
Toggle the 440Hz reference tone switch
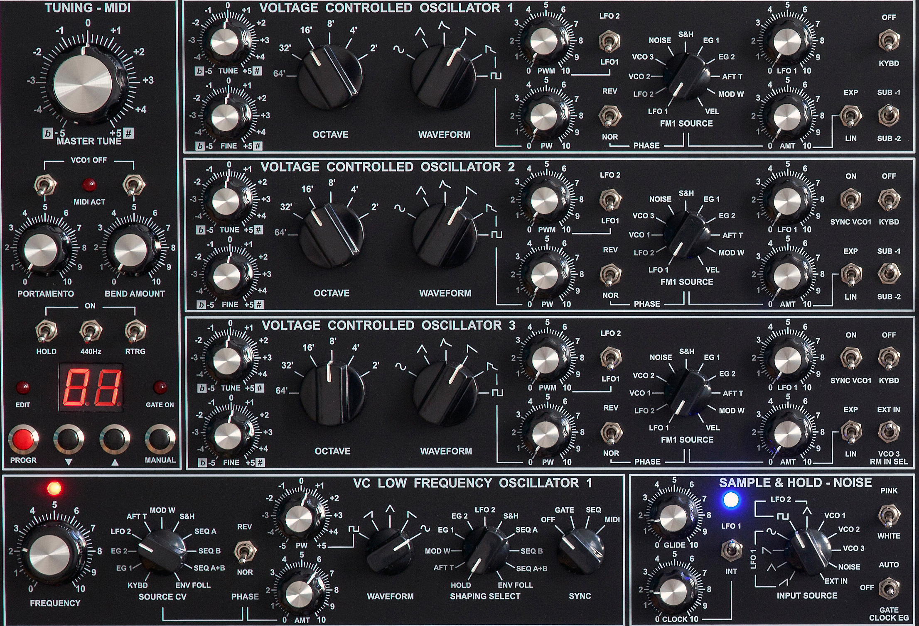coord(91,331)
